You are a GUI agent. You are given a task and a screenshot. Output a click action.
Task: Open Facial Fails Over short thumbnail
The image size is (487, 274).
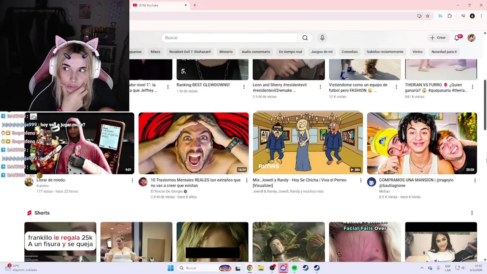coord(365,242)
